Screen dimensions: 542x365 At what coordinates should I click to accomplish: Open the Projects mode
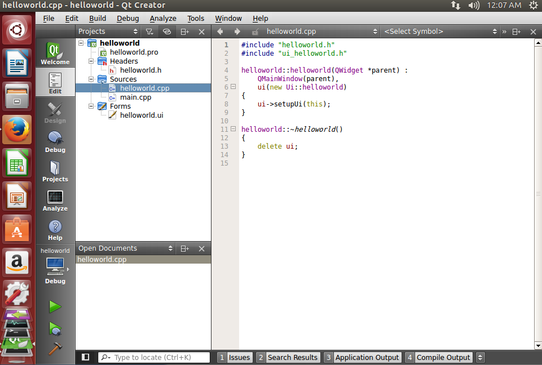point(55,171)
